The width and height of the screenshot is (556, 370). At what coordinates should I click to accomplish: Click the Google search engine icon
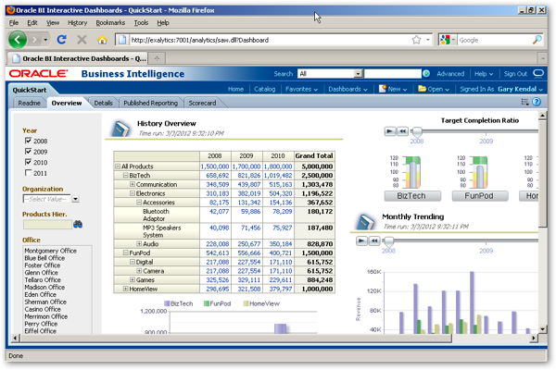click(x=445, y=40)
